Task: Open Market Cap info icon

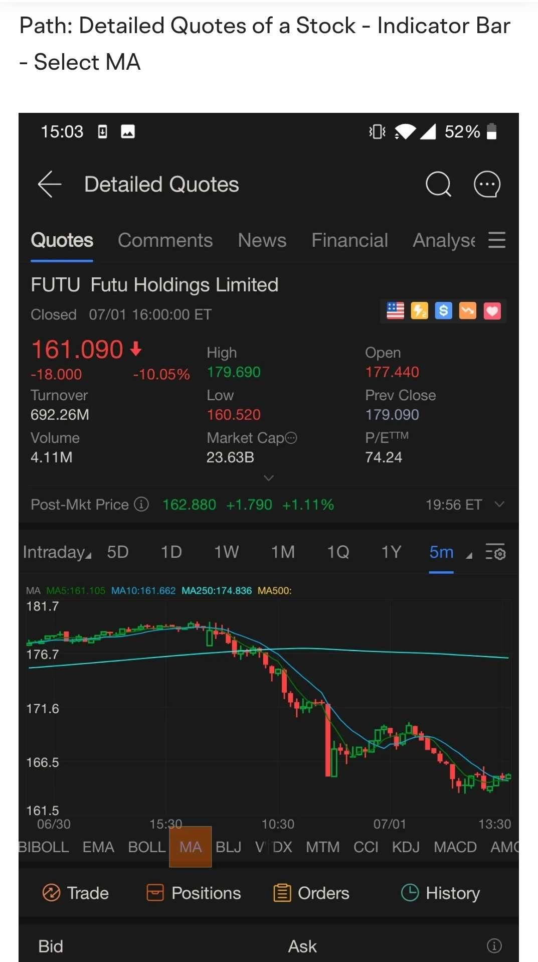Action: [291, 438]
